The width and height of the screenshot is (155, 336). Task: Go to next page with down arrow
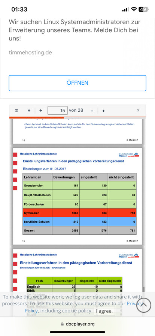[41, 111]
